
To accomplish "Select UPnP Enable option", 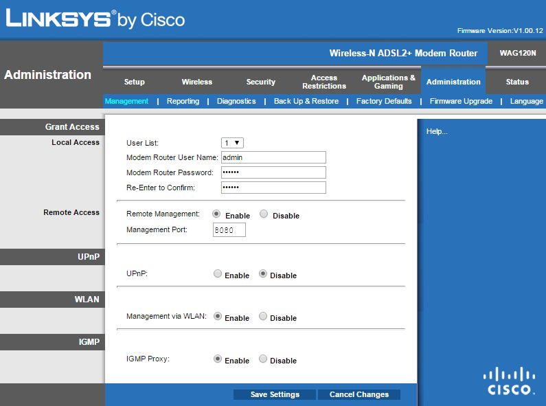I will pos(218,273).
